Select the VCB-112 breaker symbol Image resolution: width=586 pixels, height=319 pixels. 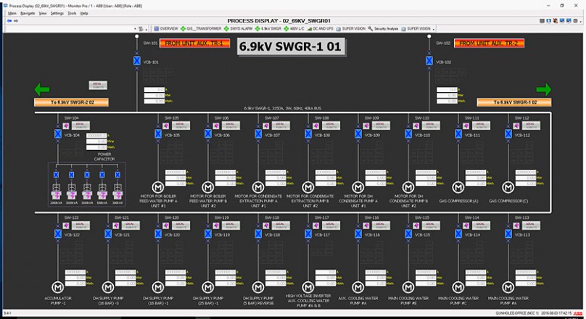(x=508, y=133)
